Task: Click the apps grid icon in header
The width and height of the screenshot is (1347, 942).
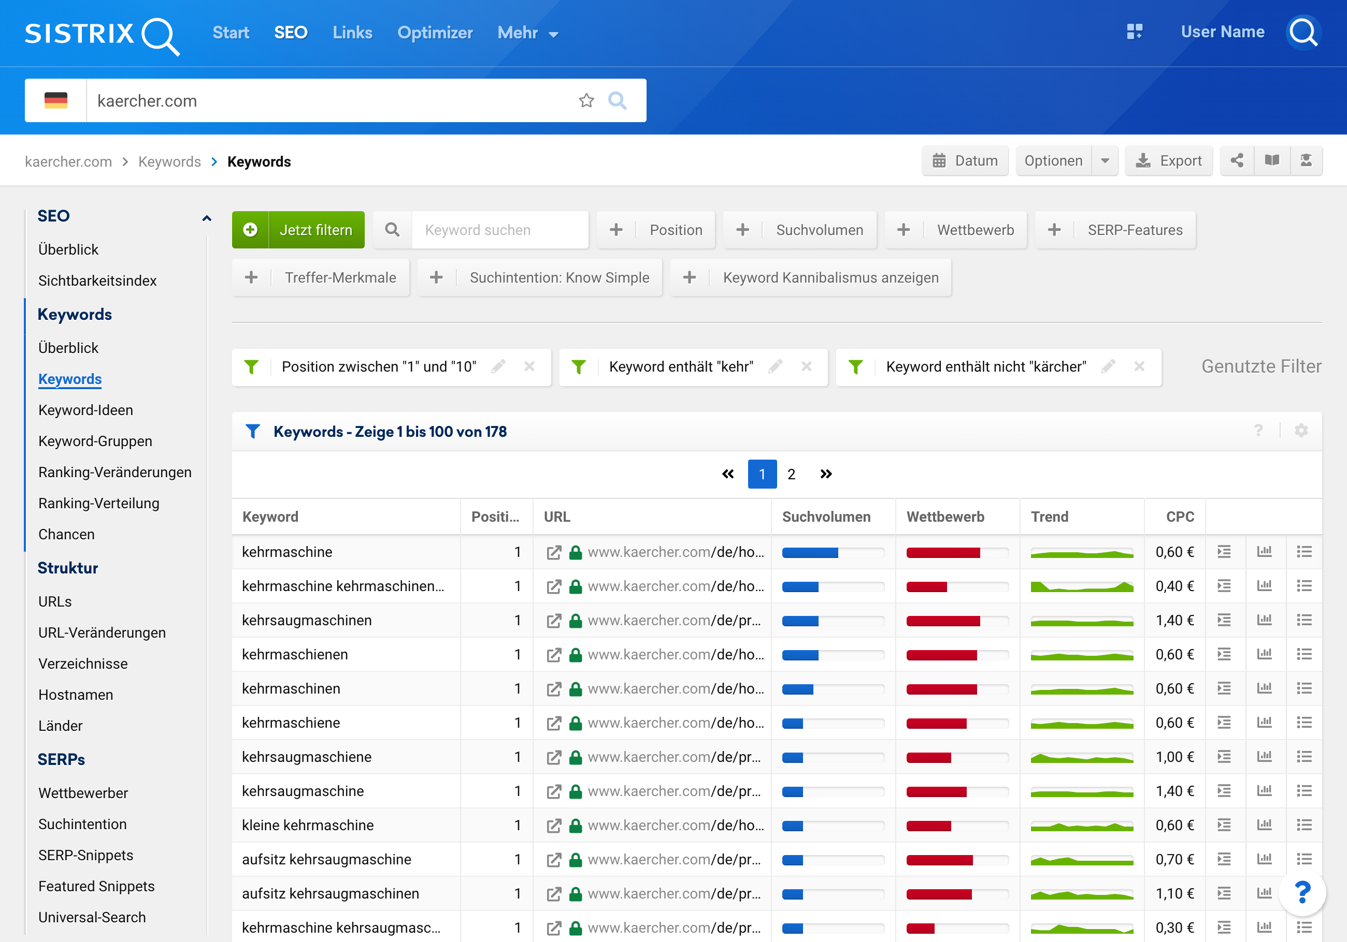Action: click(1134, 32)
